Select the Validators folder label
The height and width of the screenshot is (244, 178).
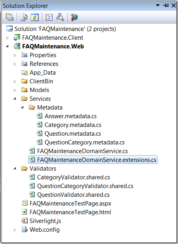pyautogui.click(x=43, y=169)
